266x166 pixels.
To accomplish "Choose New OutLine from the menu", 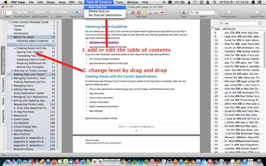I will [x=105, y=7].
